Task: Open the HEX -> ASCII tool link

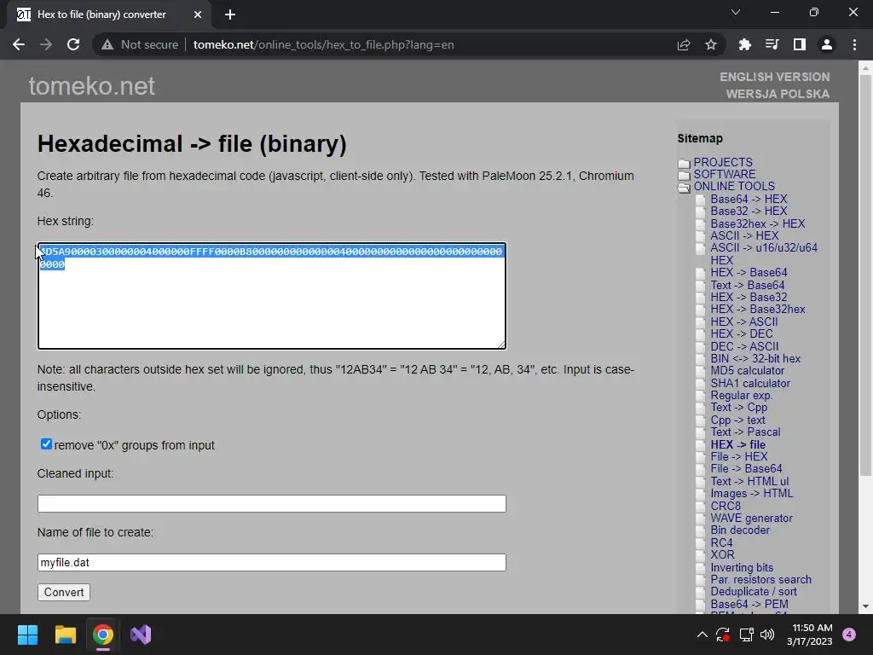Action: point(743,322)
